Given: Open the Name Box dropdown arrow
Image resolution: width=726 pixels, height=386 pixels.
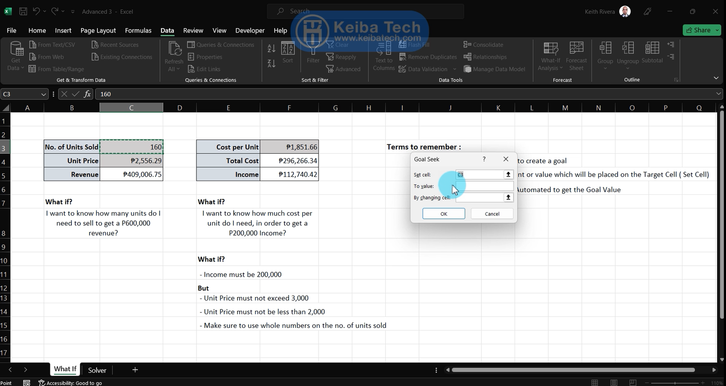Looking at the screenshot, I should pos(43,94).
